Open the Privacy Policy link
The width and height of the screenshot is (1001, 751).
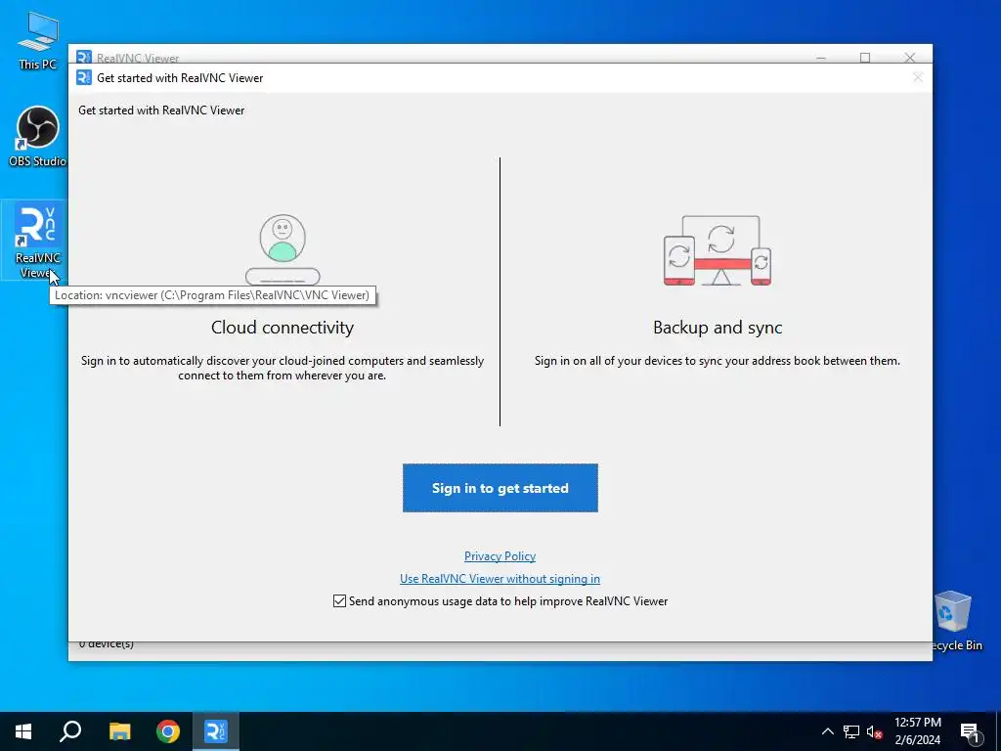[500, 556]
